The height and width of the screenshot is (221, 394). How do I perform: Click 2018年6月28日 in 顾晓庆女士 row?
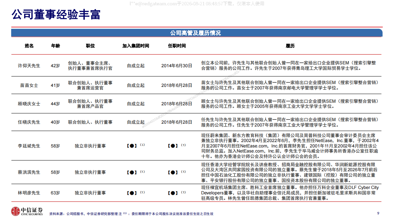pyautogui.click(x=177, y=104)
